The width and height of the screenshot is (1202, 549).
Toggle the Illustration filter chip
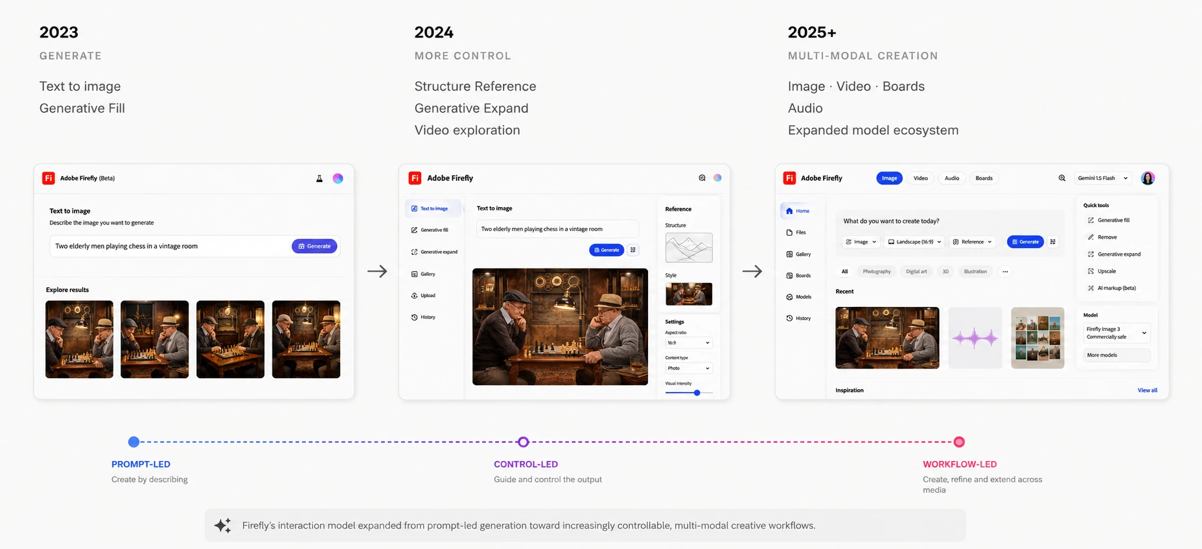click(975, 272)
